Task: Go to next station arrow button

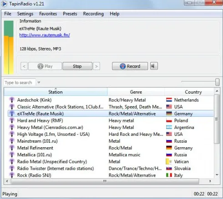Action: click(x=96, y=66)
